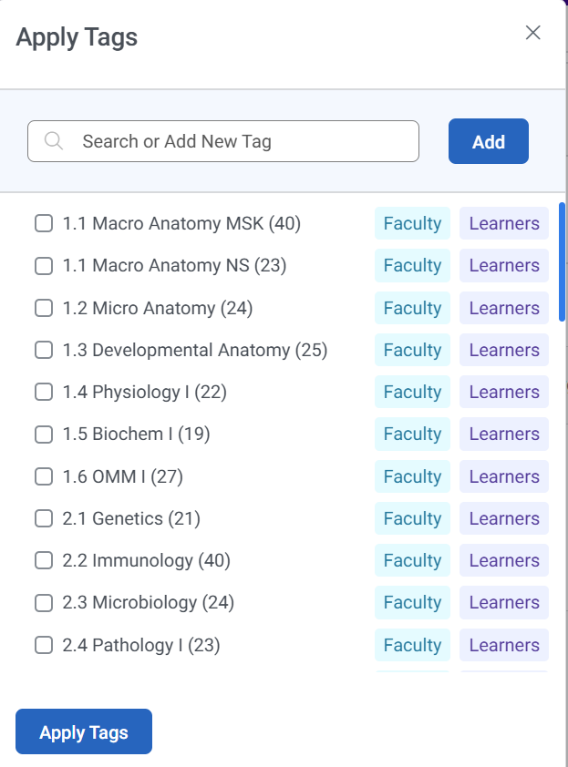
Task: Choose Learners badge for 2.2 Immunology
Action: coord(504,561)
